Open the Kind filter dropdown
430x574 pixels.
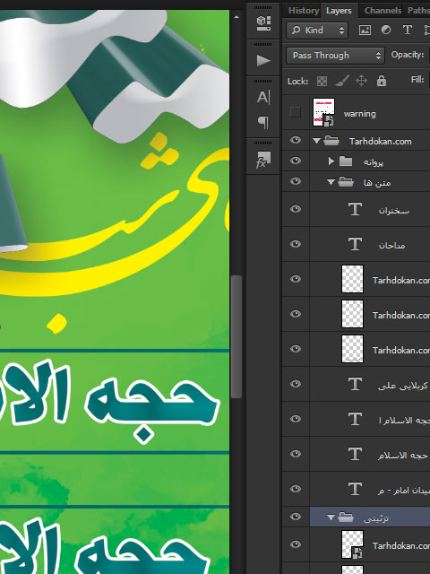317,30
